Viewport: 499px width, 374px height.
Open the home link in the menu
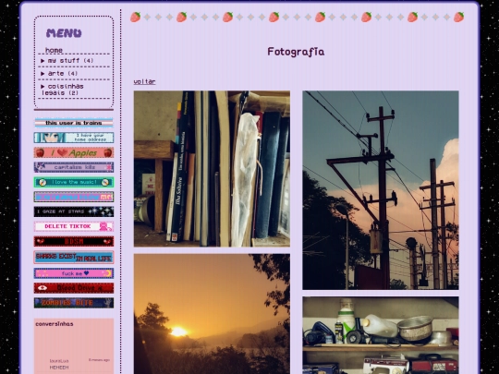[54, 50]
